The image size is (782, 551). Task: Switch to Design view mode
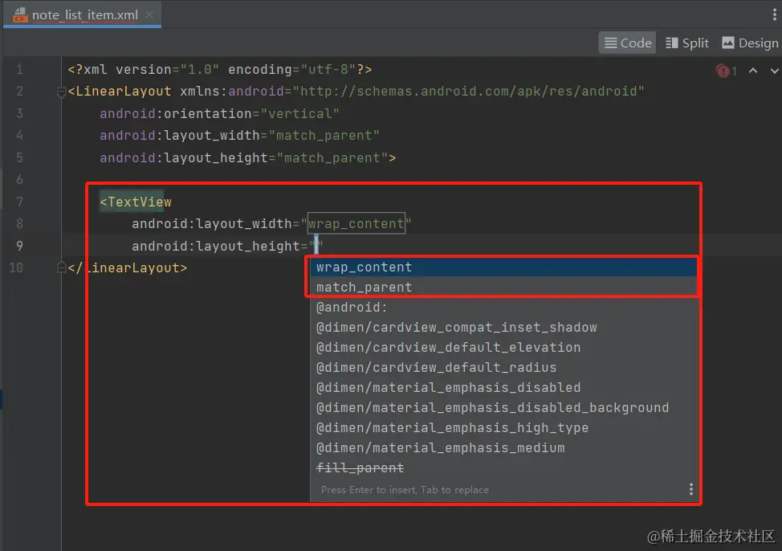pyautogui.click(x=750, y=43)
